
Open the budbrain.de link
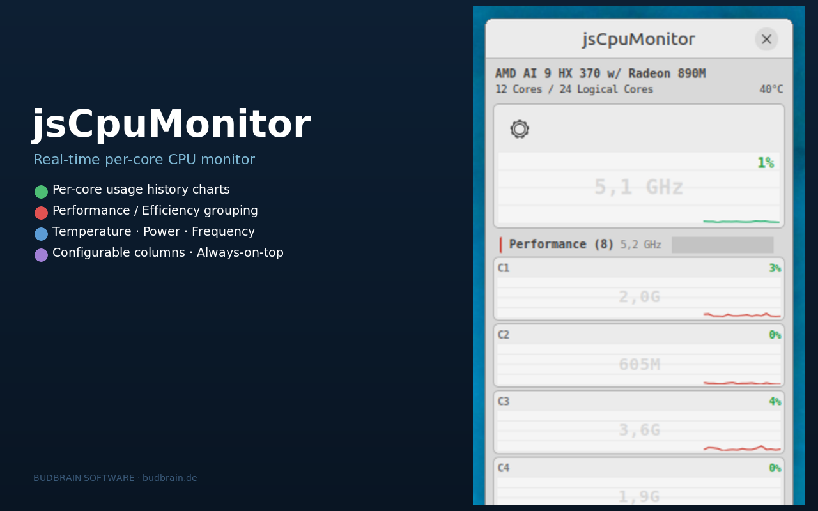click(x=169, y=477)
